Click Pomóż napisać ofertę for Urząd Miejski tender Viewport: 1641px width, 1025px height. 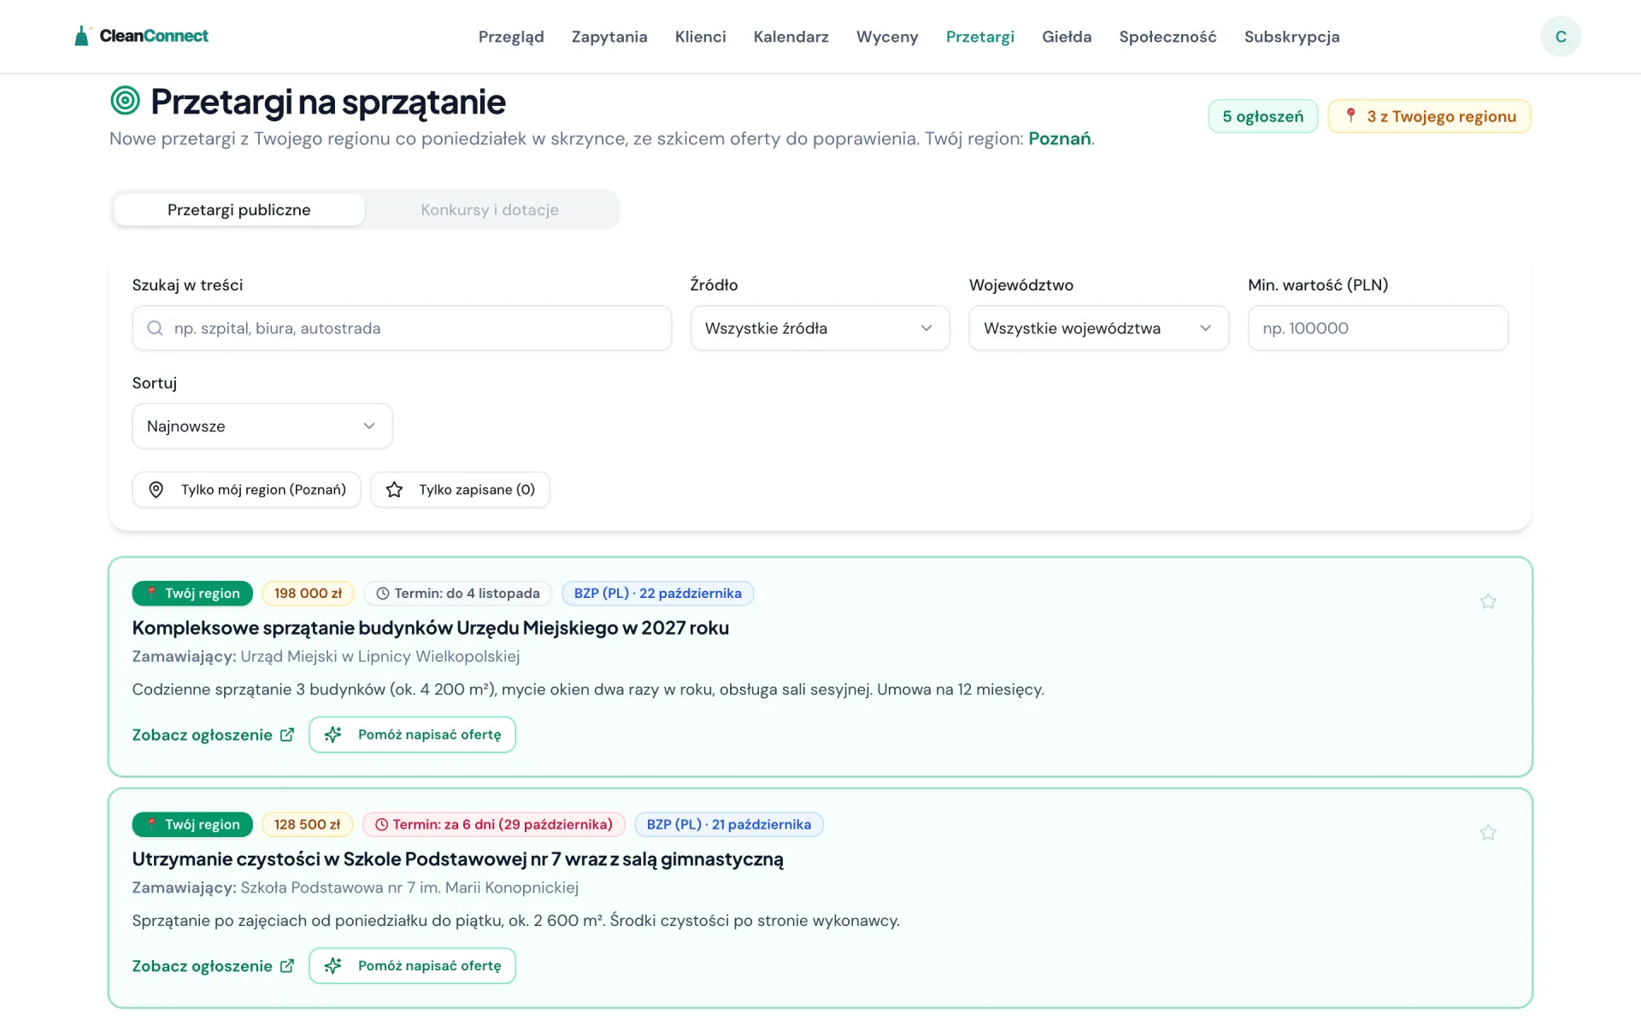[412, 735]
